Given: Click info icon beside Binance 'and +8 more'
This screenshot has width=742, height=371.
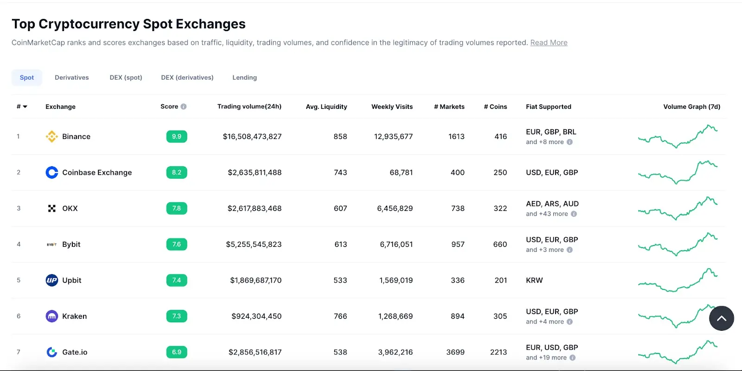Looking at the screenshot, I should (569, 142).
